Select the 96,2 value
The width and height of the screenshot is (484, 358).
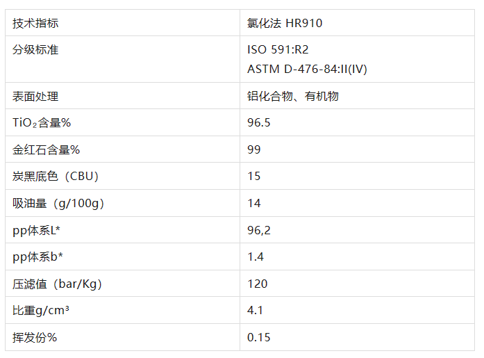[258, 230]
